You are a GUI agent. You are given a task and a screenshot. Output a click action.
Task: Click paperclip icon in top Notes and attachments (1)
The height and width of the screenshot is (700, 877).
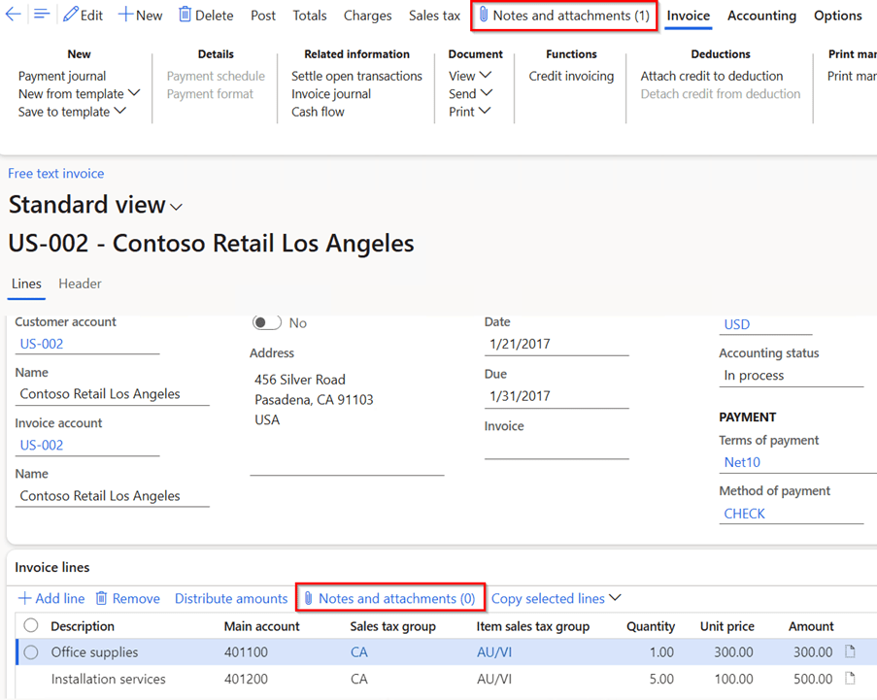tap(484, 16)
